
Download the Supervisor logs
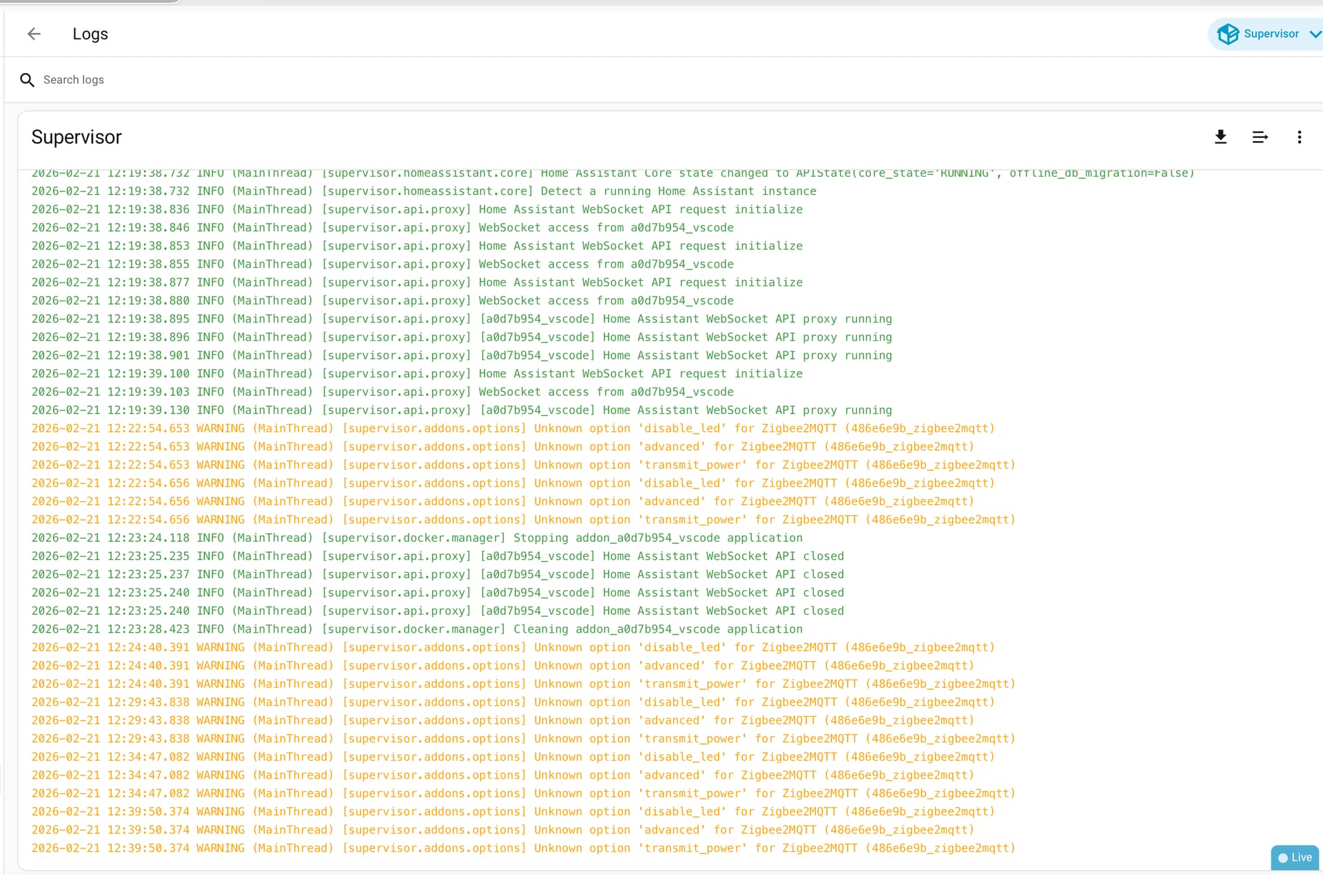click(x=1220, y=137)
